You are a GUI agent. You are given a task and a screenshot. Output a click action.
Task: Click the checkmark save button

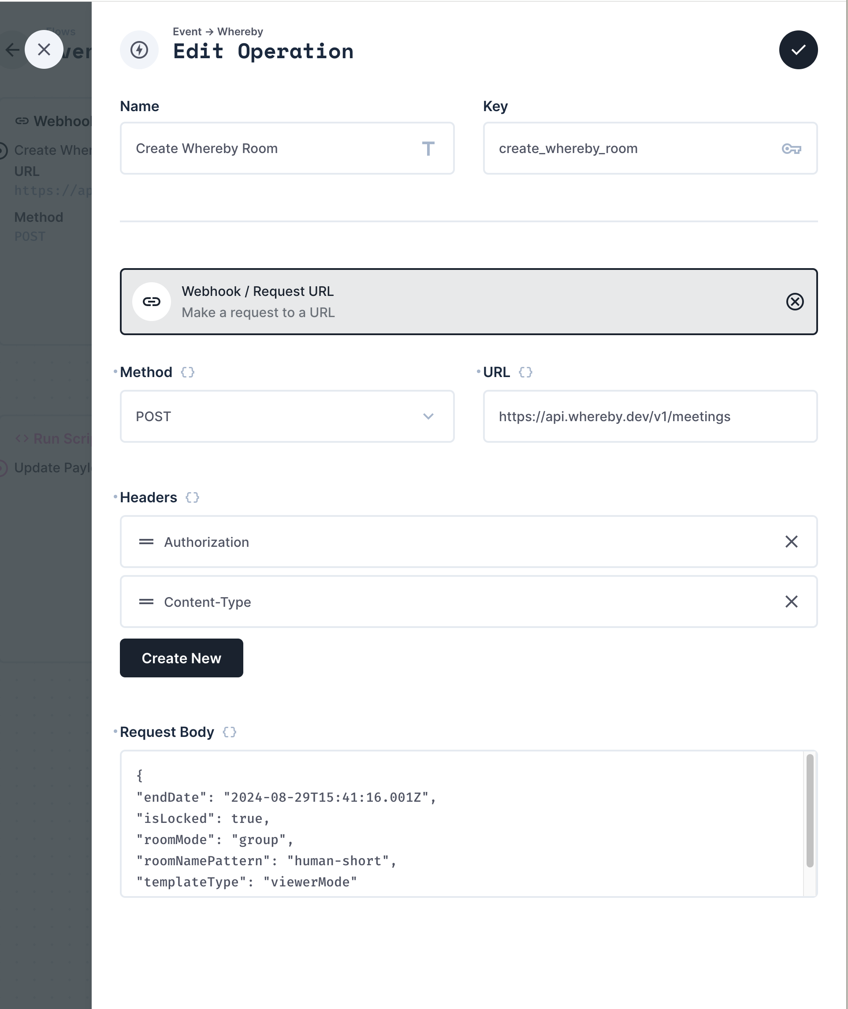pyautogui.click(x=798, y=50)
